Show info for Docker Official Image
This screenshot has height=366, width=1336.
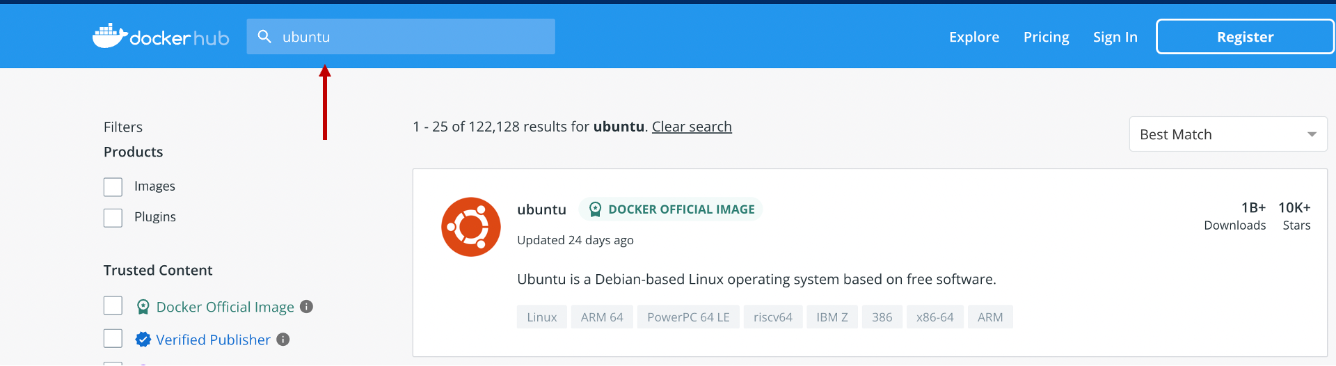click(306, 306)
